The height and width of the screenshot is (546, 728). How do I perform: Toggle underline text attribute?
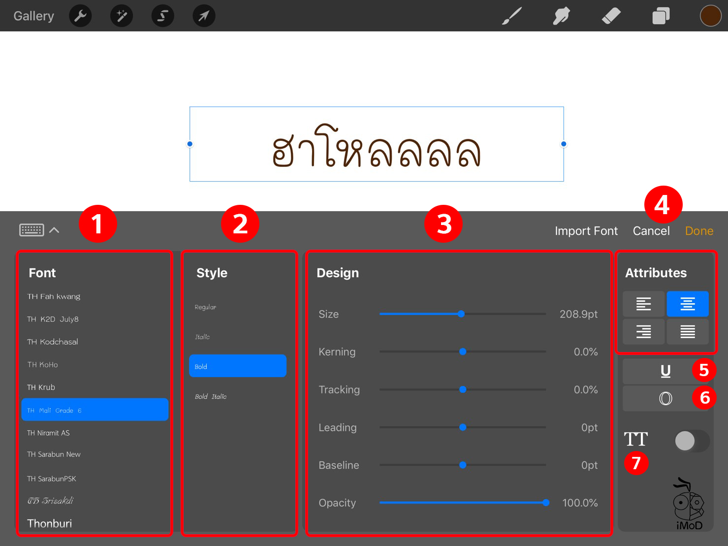(665, 371)
